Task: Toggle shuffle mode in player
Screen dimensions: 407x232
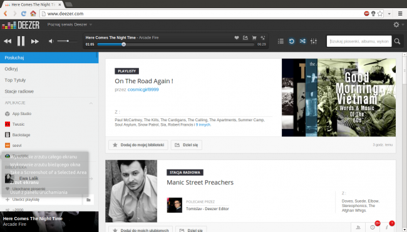Action: [x=302, y=41]
